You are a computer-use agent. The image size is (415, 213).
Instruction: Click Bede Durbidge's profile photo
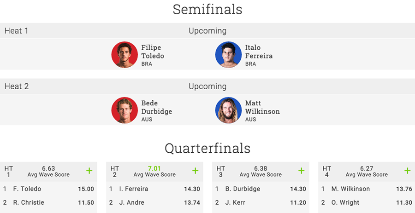tap(125, 110)
